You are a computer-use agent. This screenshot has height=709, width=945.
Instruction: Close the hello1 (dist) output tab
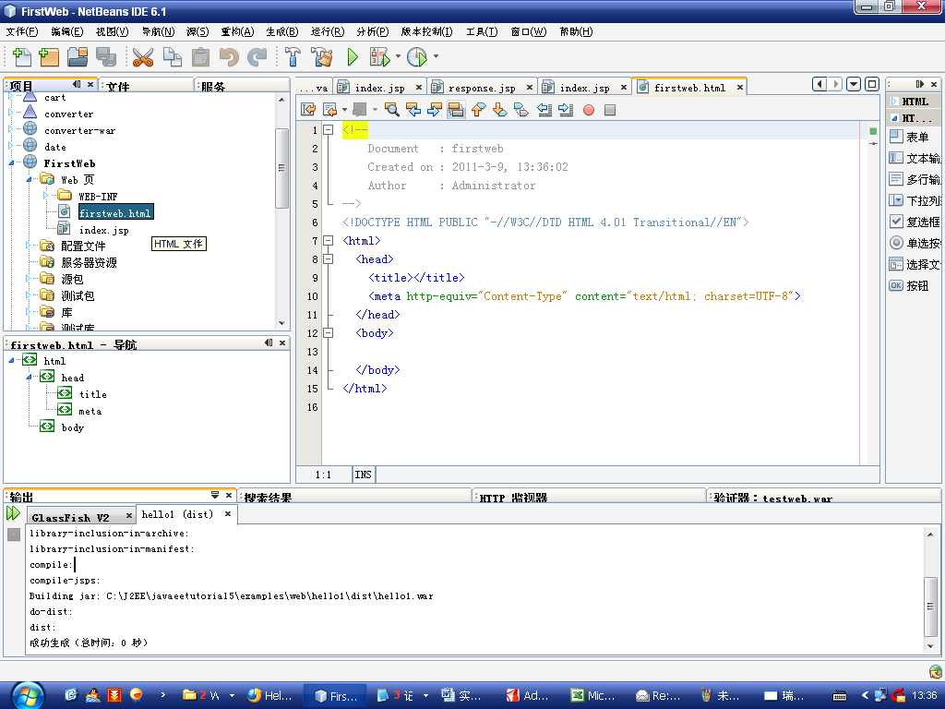[228, 514]
